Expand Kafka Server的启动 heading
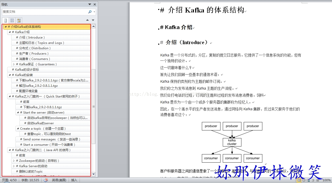 click(14, 166)
